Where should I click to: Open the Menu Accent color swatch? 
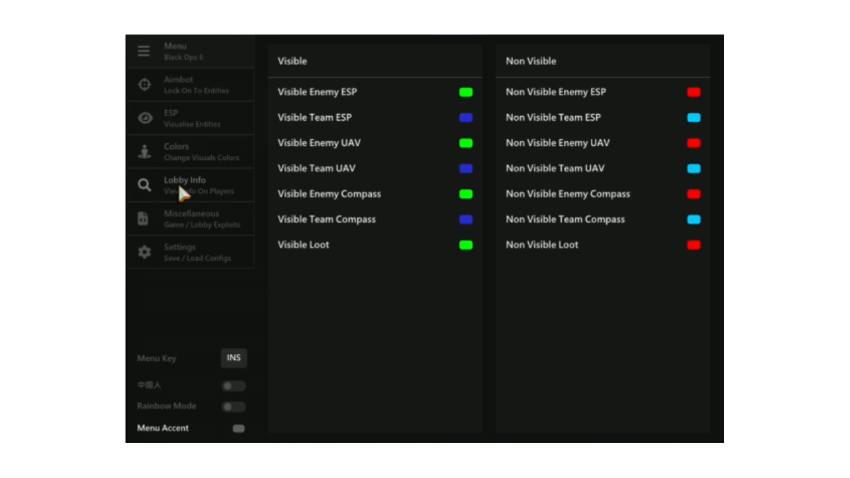pos(238,428)
